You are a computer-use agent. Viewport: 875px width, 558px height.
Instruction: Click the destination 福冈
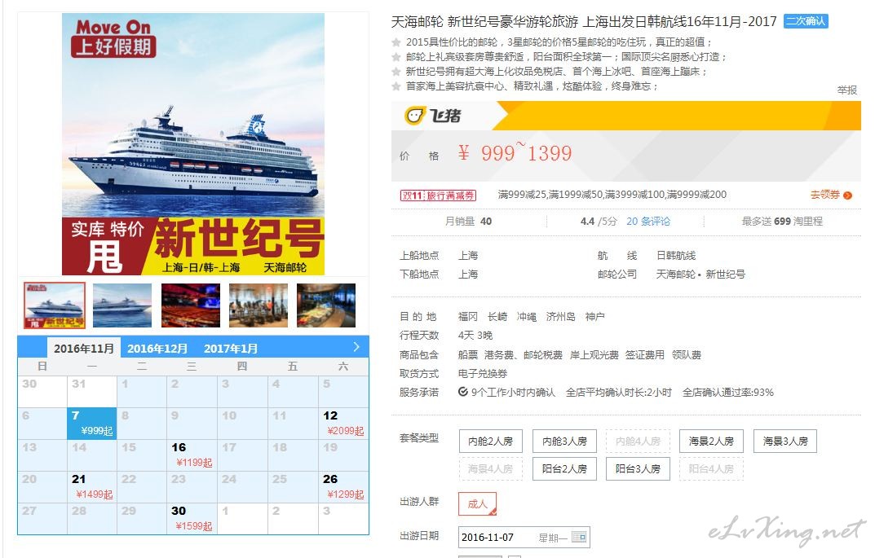pos(467,317)
